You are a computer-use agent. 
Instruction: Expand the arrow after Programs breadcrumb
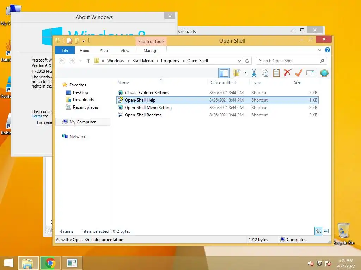coord(183,61)
